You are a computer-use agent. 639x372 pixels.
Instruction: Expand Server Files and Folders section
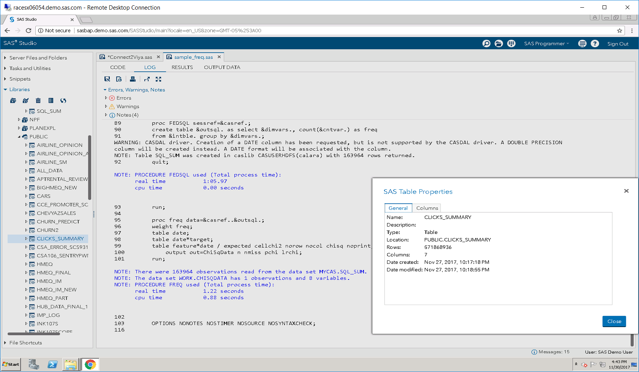[5, 58]
